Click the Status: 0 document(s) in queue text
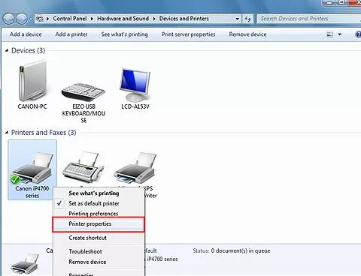 pos(232,250)
